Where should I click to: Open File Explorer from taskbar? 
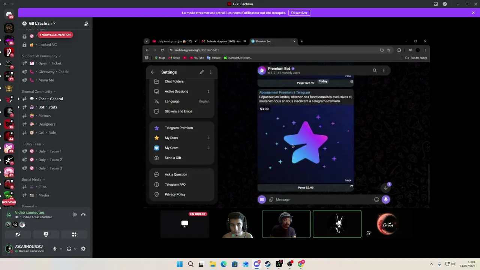click(213, 264)
